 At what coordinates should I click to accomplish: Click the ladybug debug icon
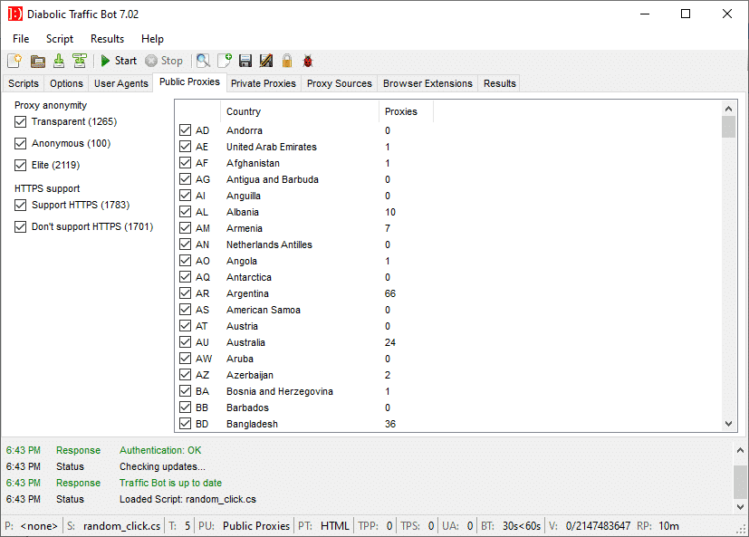click(x=308, y=61)
